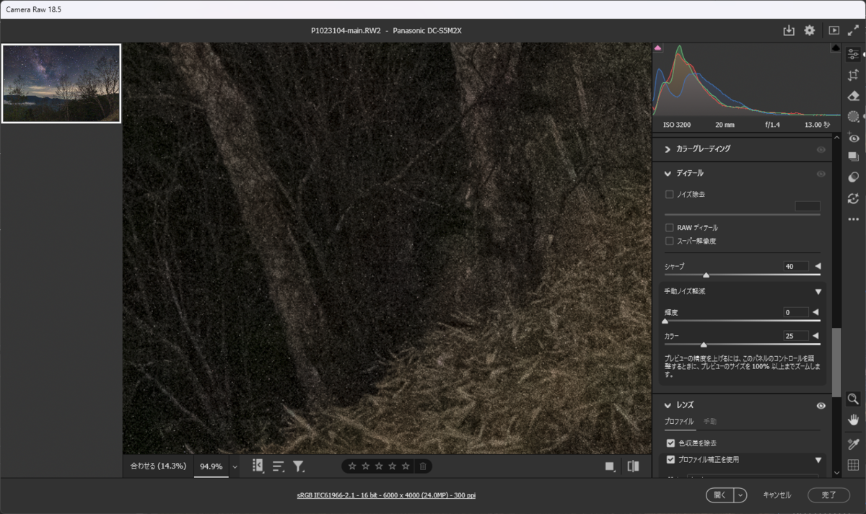Toggle the grid overlay icon
This screenshot has width=866, height=514.
(853, 465)
